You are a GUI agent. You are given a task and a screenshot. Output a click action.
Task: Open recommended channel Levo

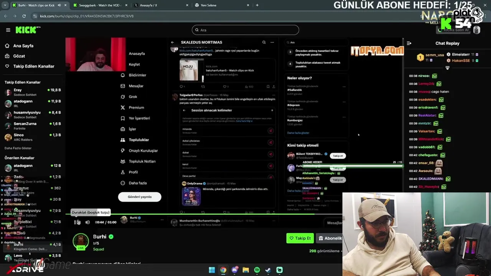point(33,258)
